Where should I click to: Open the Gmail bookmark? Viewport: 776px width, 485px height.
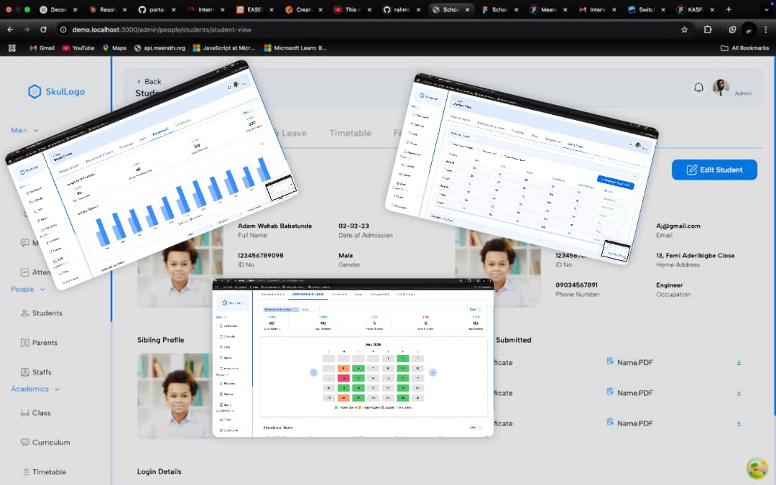point(42,48)
